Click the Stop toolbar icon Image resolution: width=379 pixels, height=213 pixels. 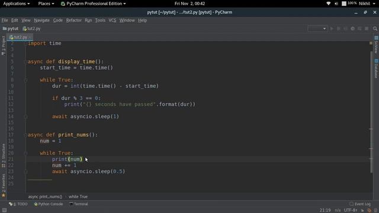coord(367,28)
